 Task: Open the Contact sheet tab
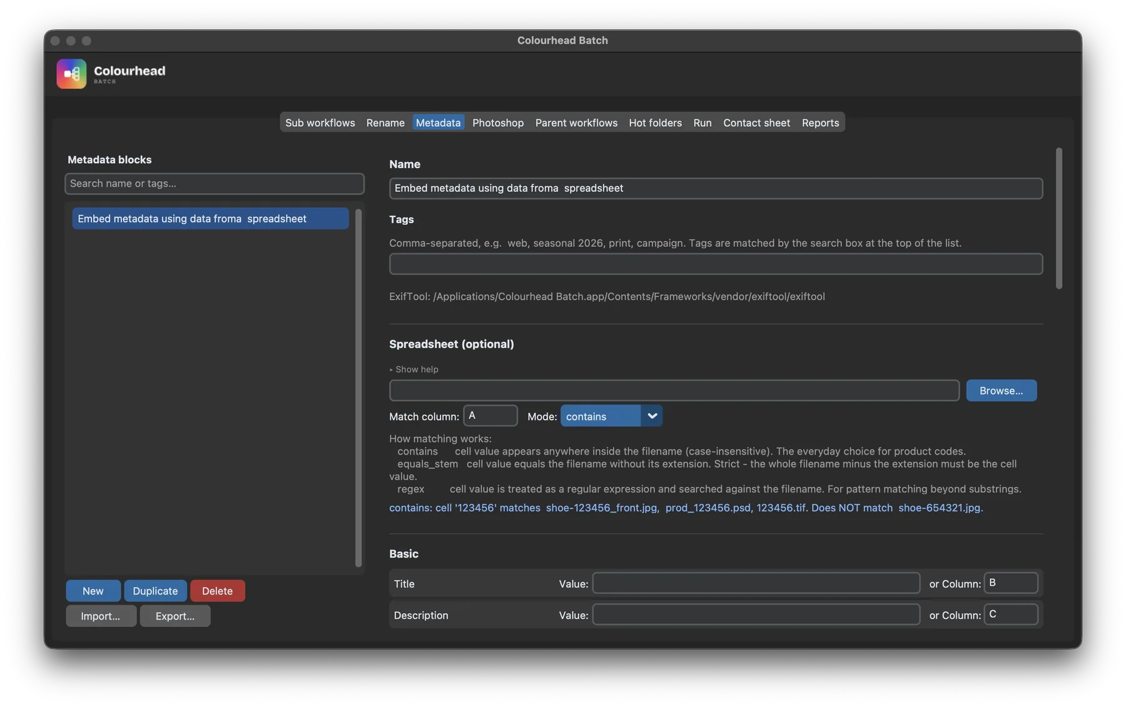pos(756,123)
